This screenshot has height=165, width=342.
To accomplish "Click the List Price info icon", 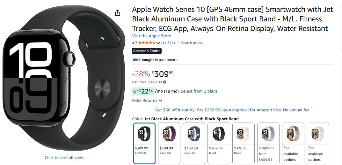I will [164, 82].
